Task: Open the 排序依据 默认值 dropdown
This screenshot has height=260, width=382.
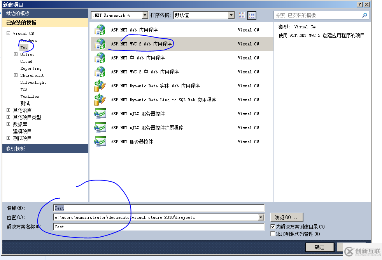Action: (231, 15)
